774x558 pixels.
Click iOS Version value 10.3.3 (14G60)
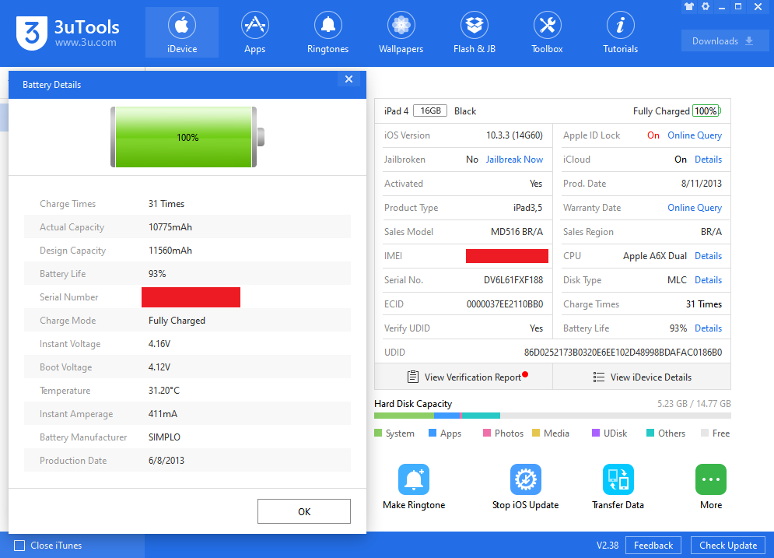pos(514,135)
